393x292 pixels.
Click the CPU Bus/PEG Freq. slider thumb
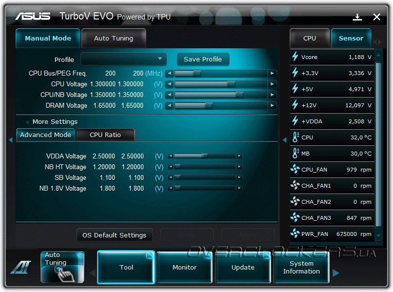pyautogui.click(x=197, y=73)
